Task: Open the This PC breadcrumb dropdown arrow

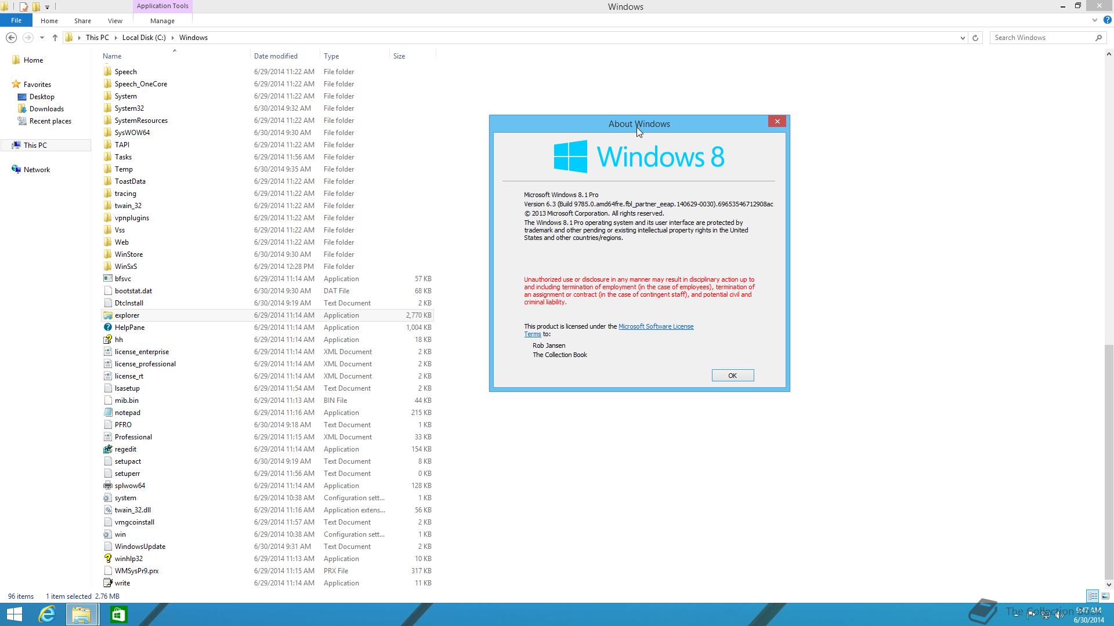Action: (116, 38)
